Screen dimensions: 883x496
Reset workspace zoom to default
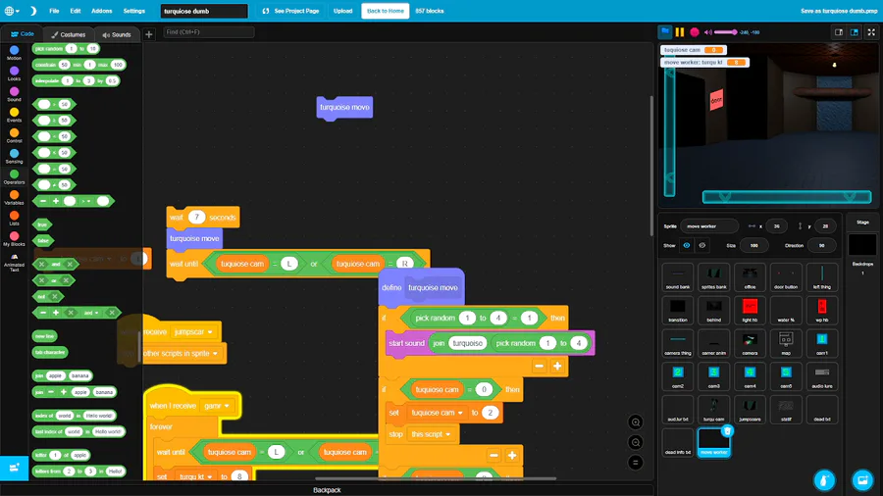[635, 463]
